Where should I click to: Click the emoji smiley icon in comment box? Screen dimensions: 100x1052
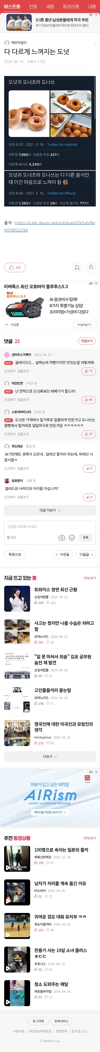point(72,537)
